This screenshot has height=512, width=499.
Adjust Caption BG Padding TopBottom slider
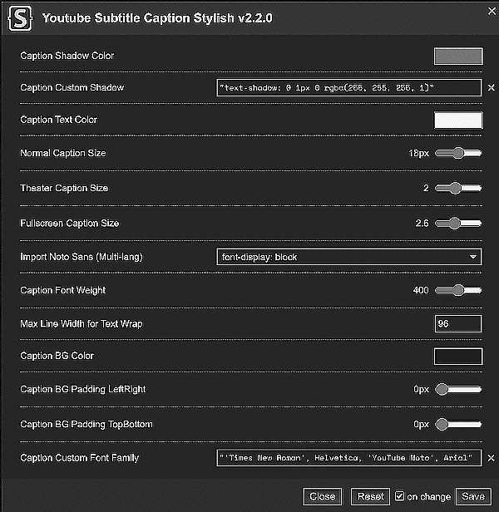[458, 424]
